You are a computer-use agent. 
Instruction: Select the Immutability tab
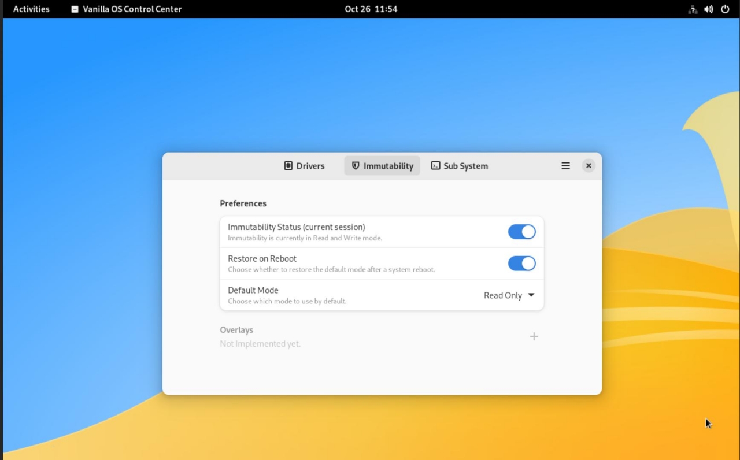382,165
